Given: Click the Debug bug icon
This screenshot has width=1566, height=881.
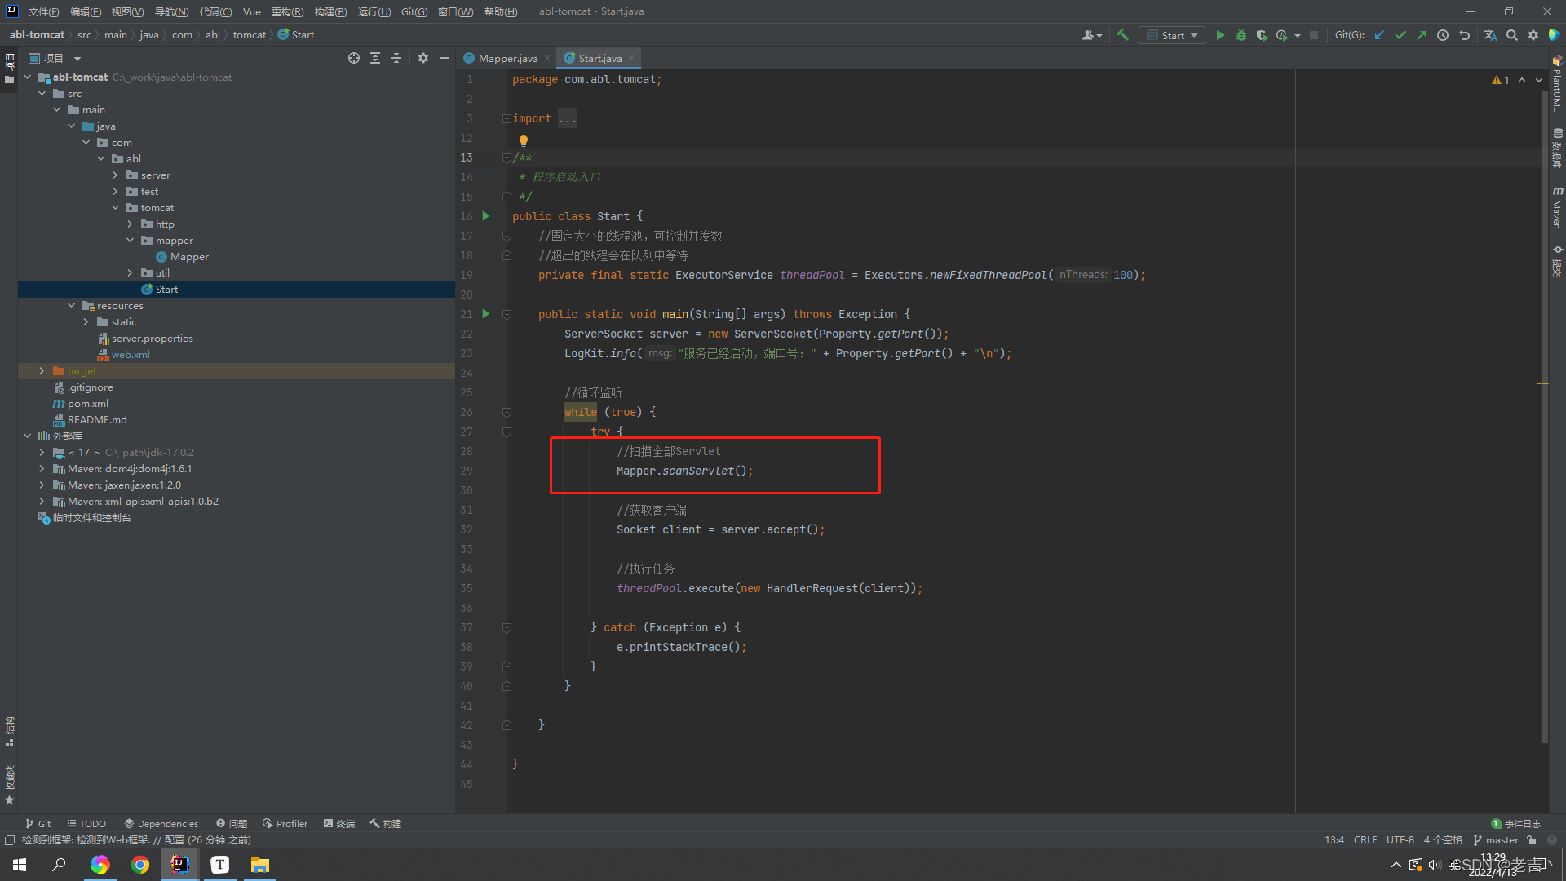Looking at the screenshot, I should (x=1241, y=35).
